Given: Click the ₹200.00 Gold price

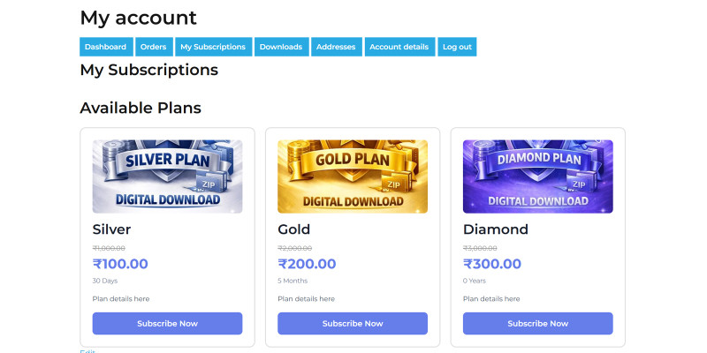Looking at the screenshot, I should [x=307, y=263].
